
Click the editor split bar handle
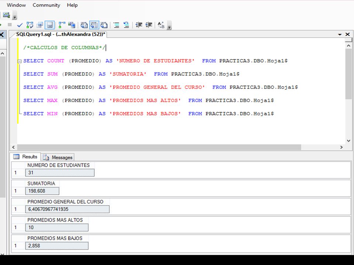(348, 40)
